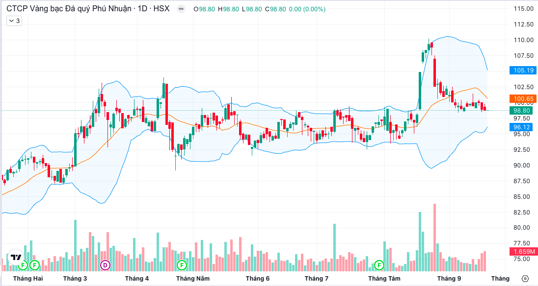Click the high value H98.80

229,9
